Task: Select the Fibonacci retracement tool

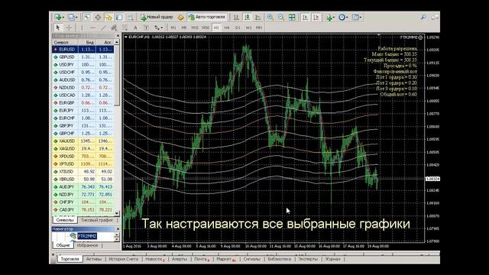Action: tap(125, 27)
